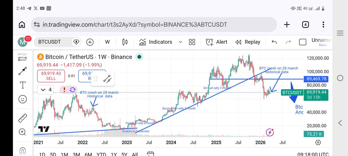Open the emoji sticker tool
348x156 pixels.
[x=22, y=99]
